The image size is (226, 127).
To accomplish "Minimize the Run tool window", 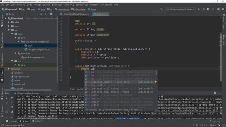I will pyautogui.click(x=219, y=93).
